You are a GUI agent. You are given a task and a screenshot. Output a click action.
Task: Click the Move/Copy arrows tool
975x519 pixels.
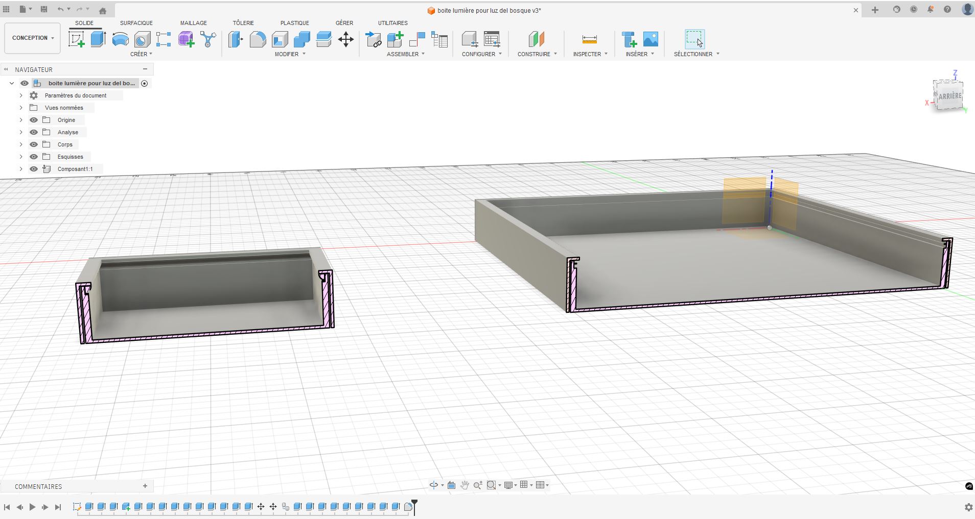click(346, 39)
